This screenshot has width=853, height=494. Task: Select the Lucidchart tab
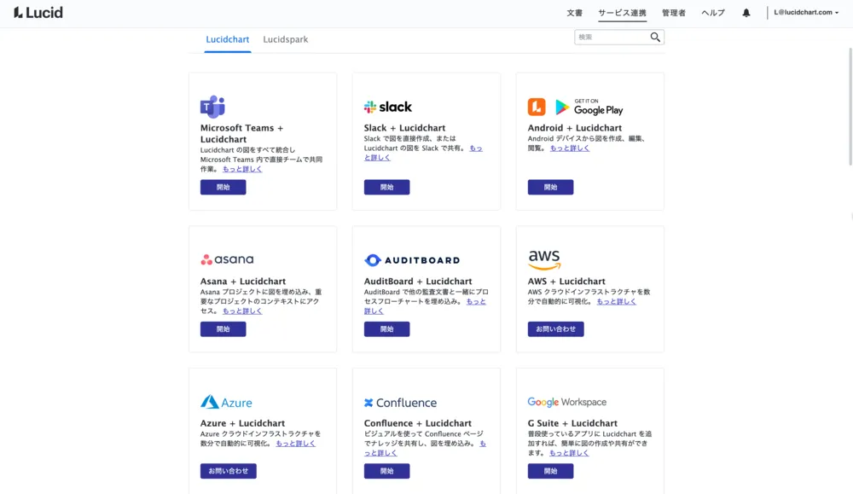[x=228, y=39]
